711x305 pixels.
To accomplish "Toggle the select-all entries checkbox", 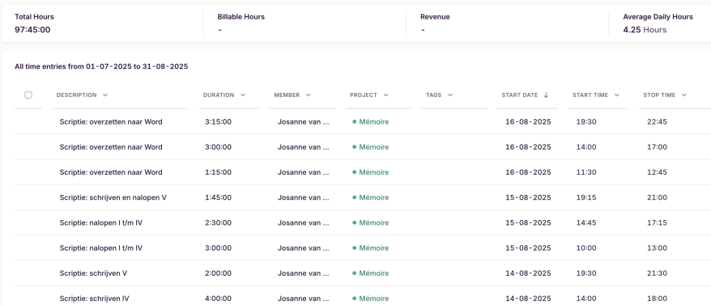I will pyautogui.click(x=28, y=95).
